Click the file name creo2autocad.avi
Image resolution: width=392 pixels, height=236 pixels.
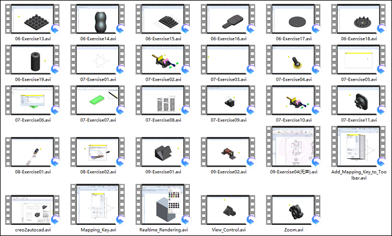(x=32, y=230)
